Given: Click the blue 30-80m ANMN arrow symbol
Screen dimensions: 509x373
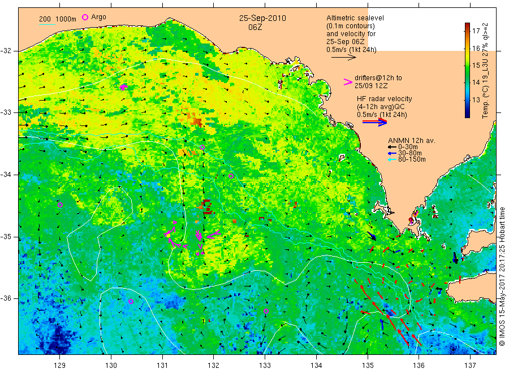Looking at the screenshot, I should [392, 153].
